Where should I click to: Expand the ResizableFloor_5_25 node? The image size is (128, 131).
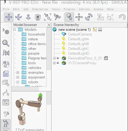(54, 58)
